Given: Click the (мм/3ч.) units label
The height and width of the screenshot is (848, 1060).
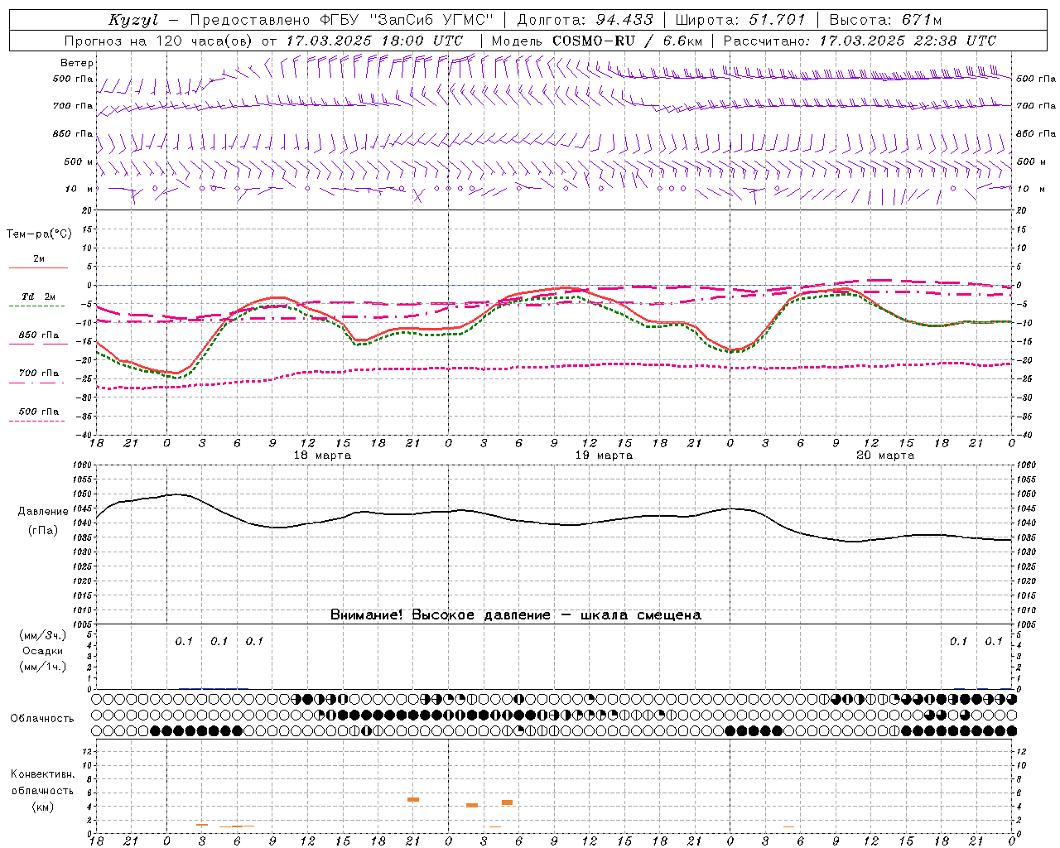Looking at the screenshot, I should 43,635.
